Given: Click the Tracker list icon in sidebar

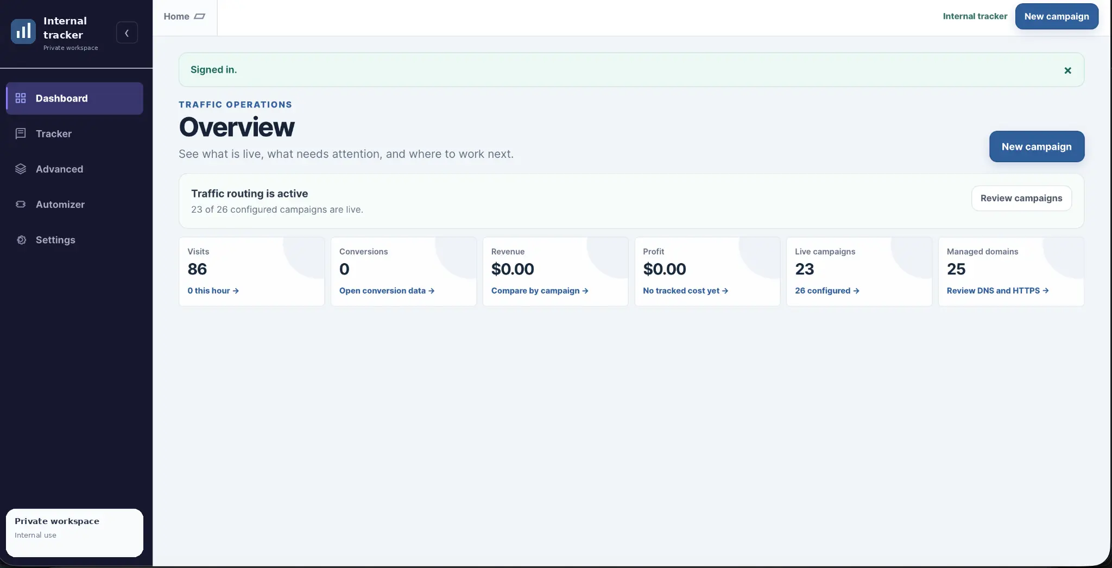Looking at the screenshot, I should click(21, 133).
